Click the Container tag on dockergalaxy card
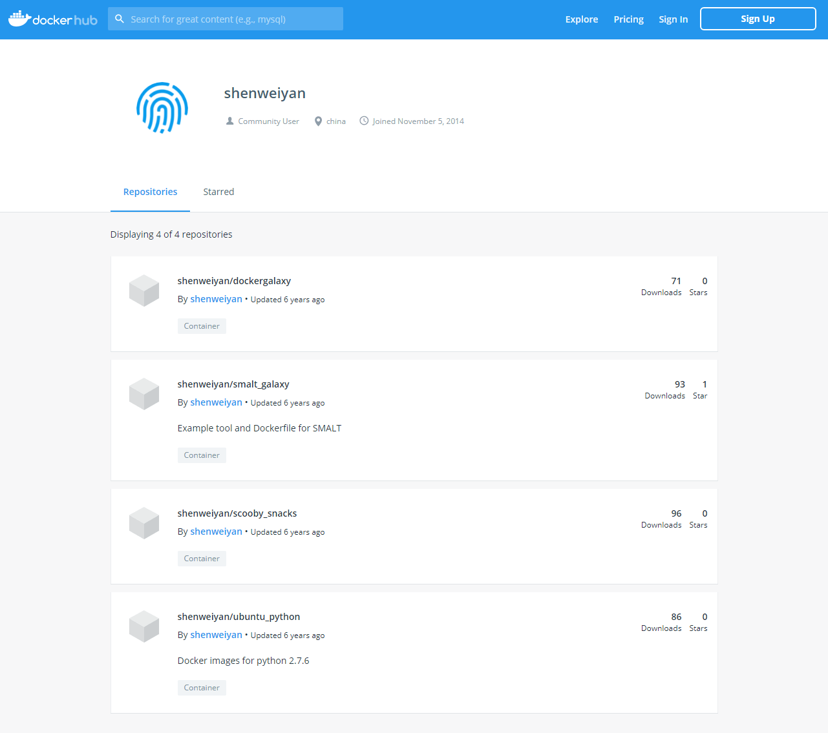 click(x=202, y=326)
